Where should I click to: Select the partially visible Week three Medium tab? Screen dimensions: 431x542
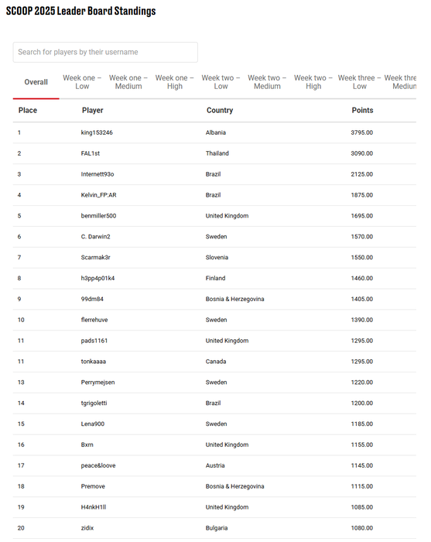(400, 82)
